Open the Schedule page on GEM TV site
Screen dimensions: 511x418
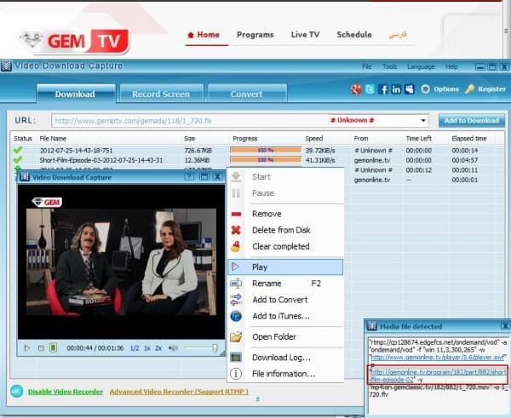pyautogui.click(x=354, y=35)
